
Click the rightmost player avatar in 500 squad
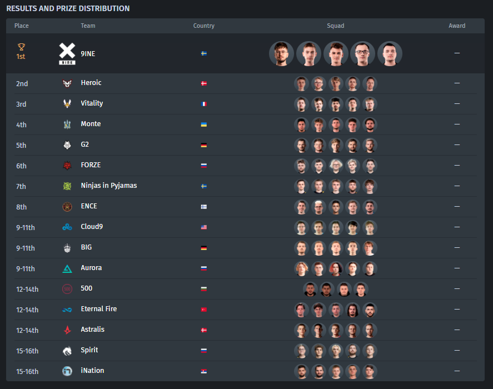click(361, 290)
